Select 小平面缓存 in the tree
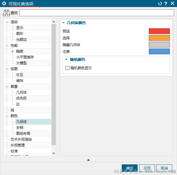The width and height of the screenshot is (177, 175). 25,57
